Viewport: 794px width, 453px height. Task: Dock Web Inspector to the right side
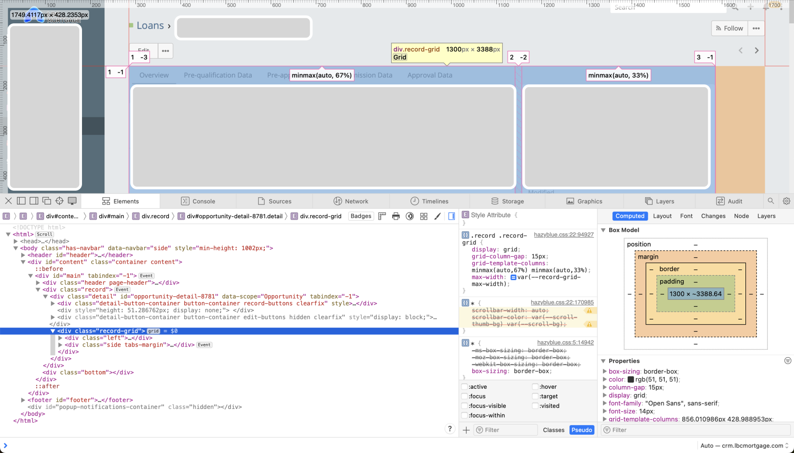point(34,201)
